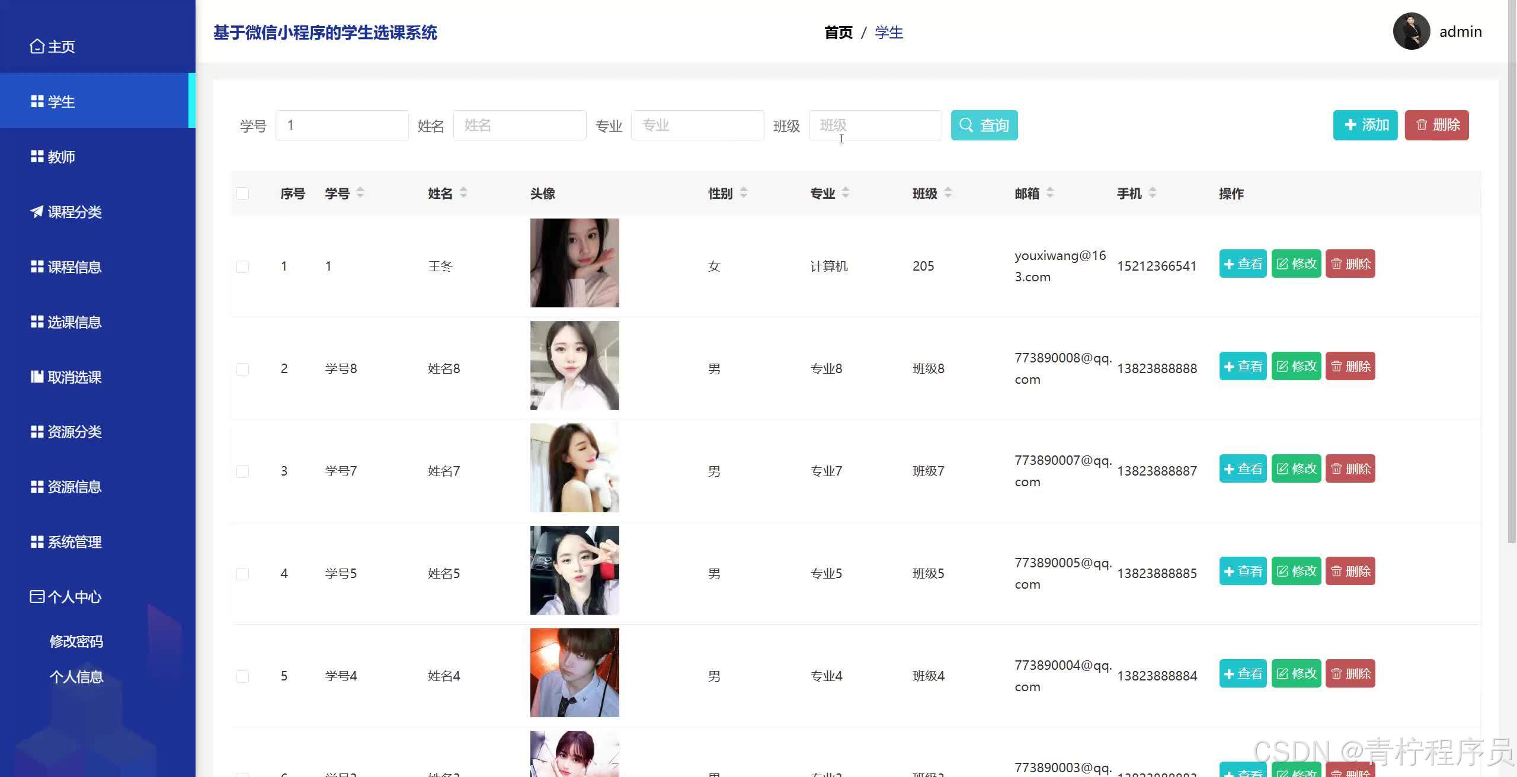The height and width of the screenshot is (777, 1517).
Task: Click the trash icon on top 删除 button
Action: coord(1422,125)
